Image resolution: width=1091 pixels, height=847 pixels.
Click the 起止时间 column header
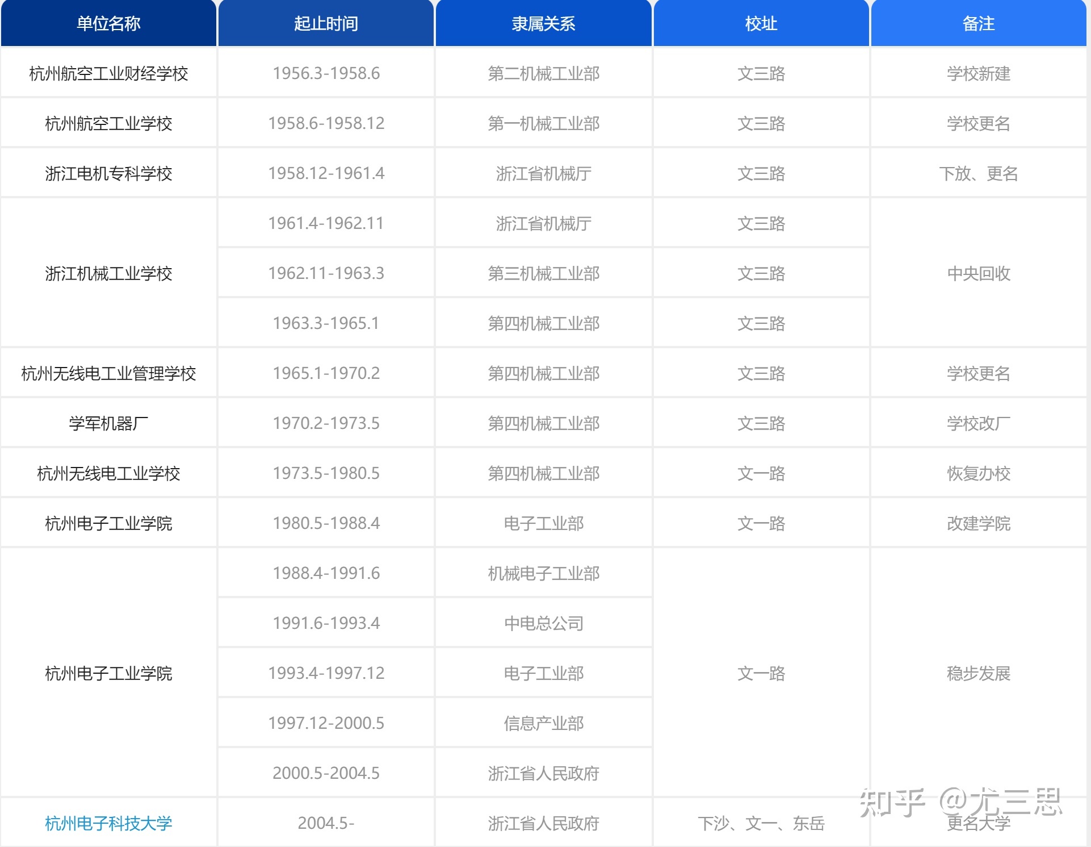click(x=326, y=23)
